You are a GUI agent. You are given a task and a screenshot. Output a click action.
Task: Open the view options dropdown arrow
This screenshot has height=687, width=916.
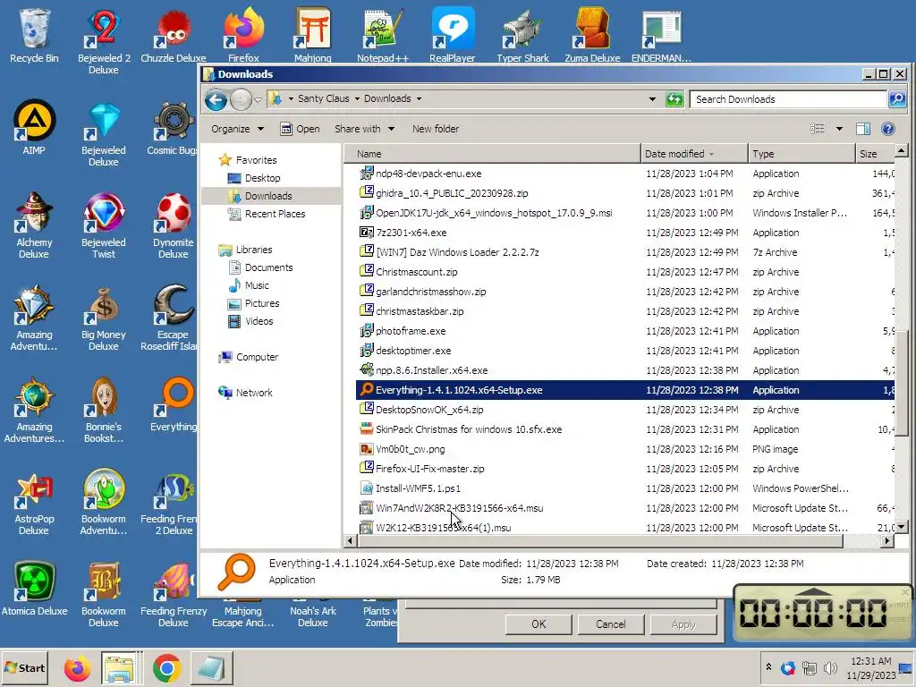[x=839, y=129]
